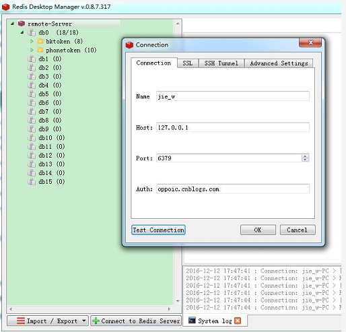The height and width of the screenshot is (332, 346).
Task: Click the phonetoken folder icon
Action: point(40,50)
